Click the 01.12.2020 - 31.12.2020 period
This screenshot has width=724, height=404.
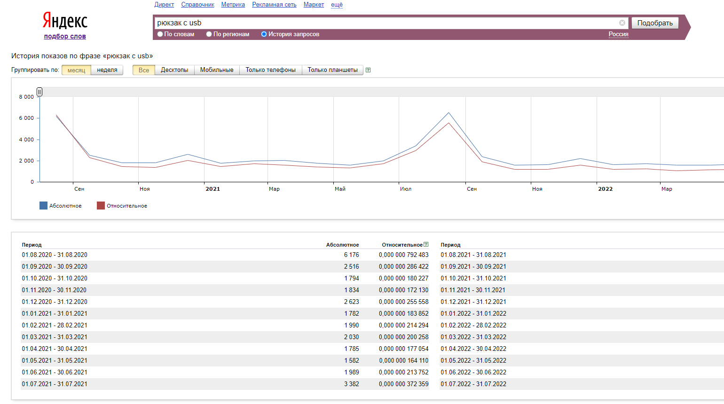(55, 302)
